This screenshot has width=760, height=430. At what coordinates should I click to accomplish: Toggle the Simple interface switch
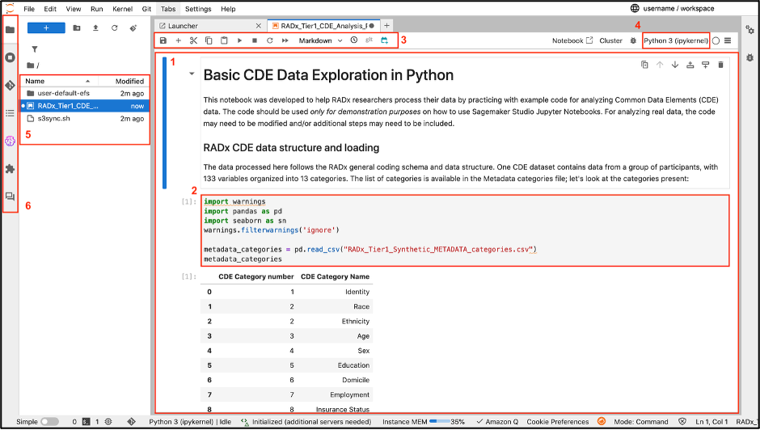tap(49, 422)
